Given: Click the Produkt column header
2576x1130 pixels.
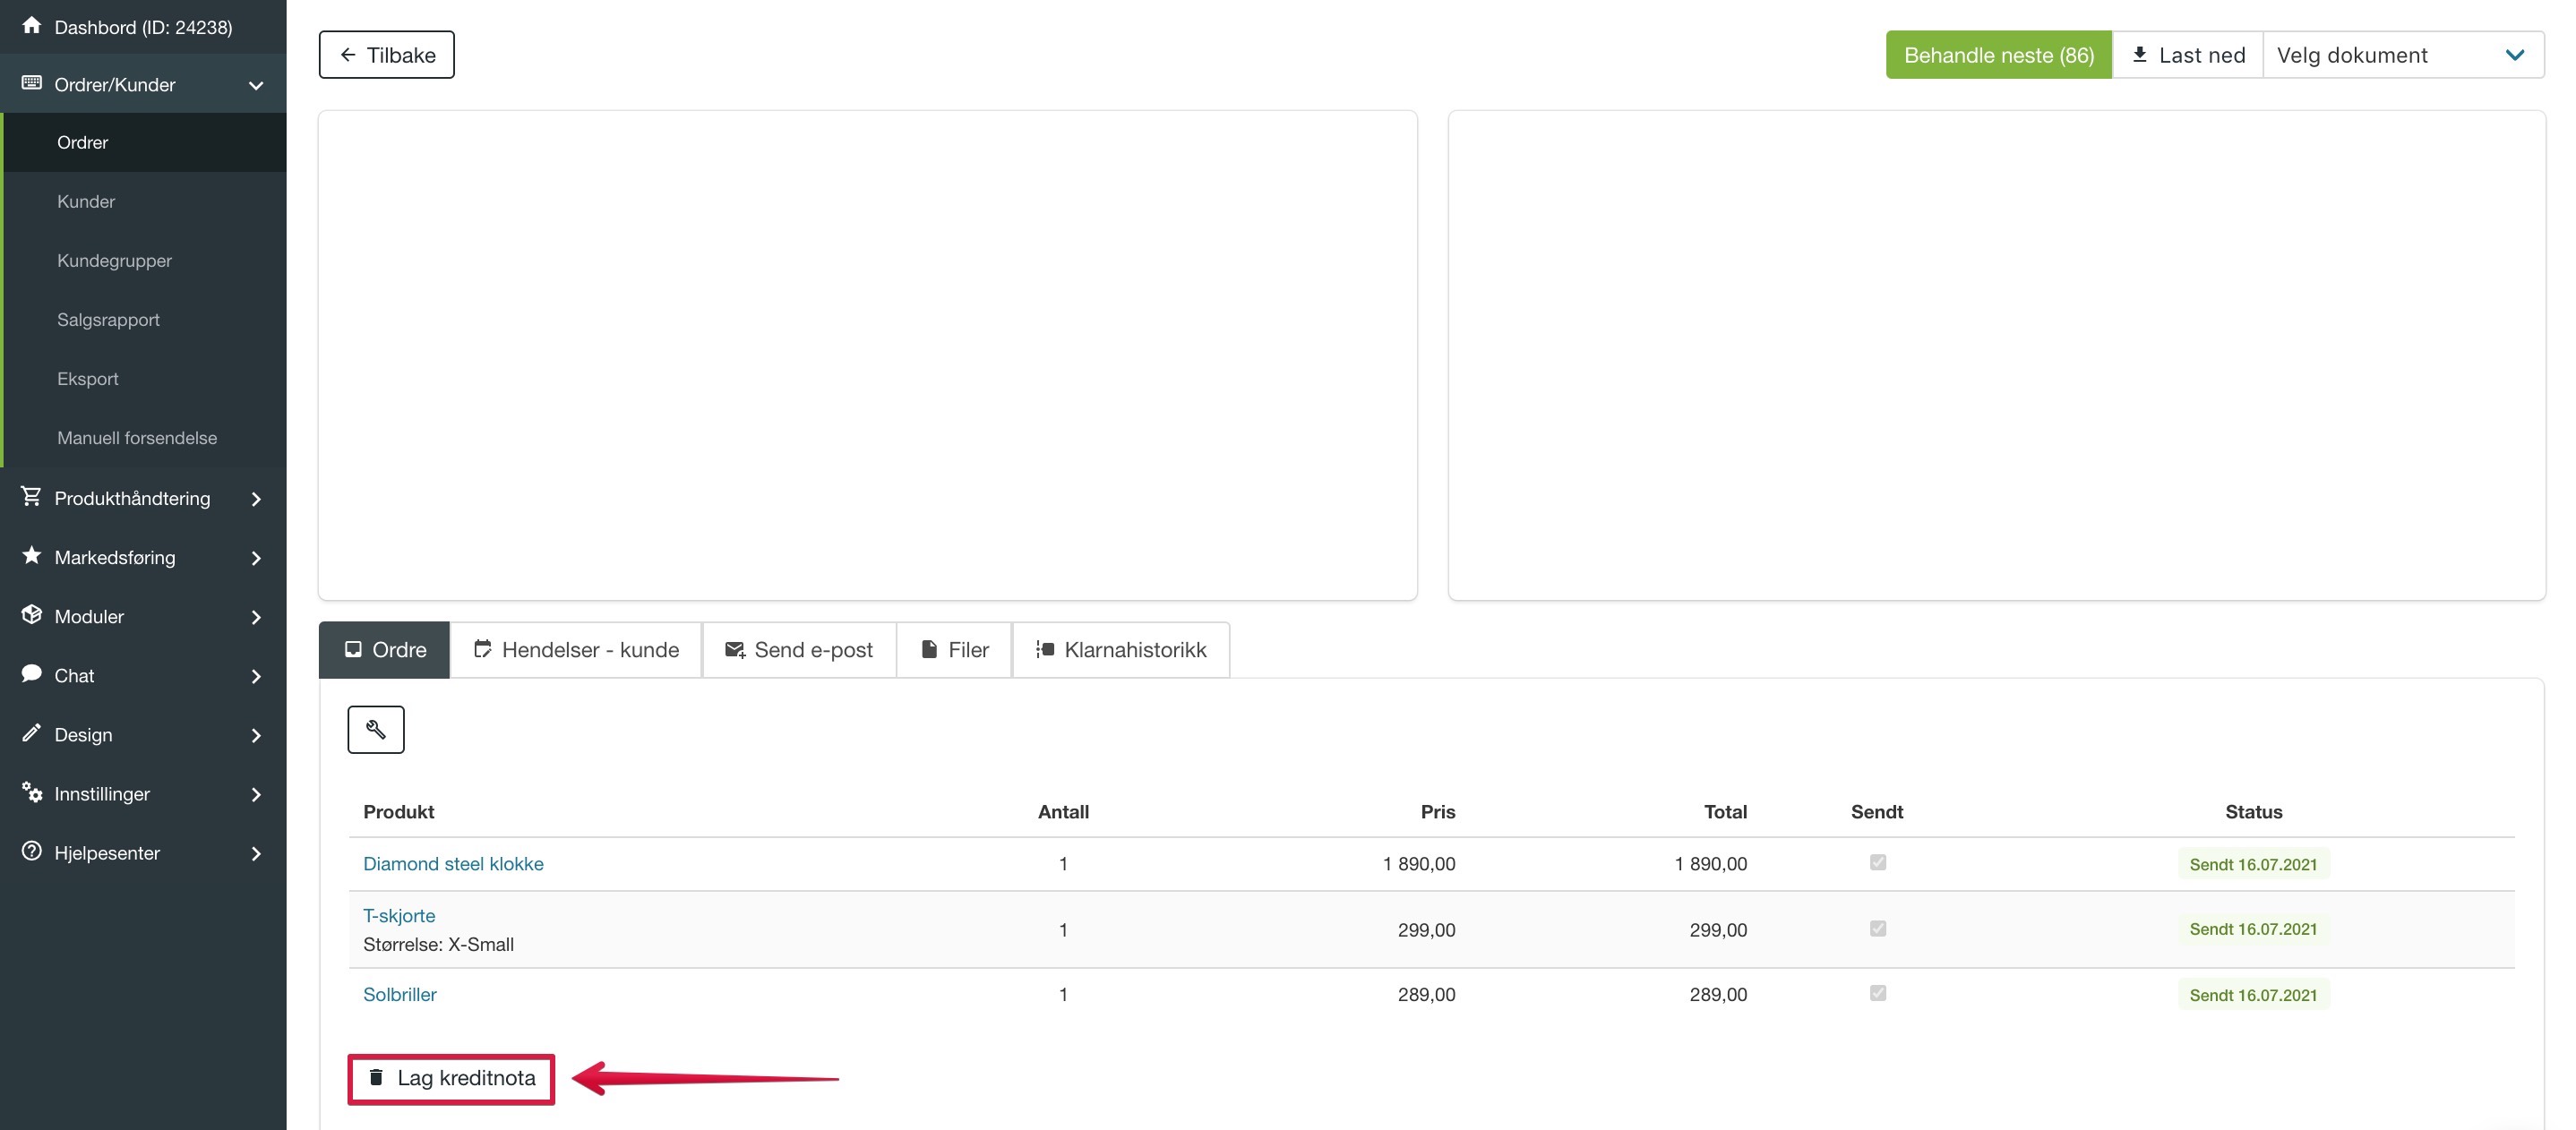Looking at the screenshot, I should [398, 811].
